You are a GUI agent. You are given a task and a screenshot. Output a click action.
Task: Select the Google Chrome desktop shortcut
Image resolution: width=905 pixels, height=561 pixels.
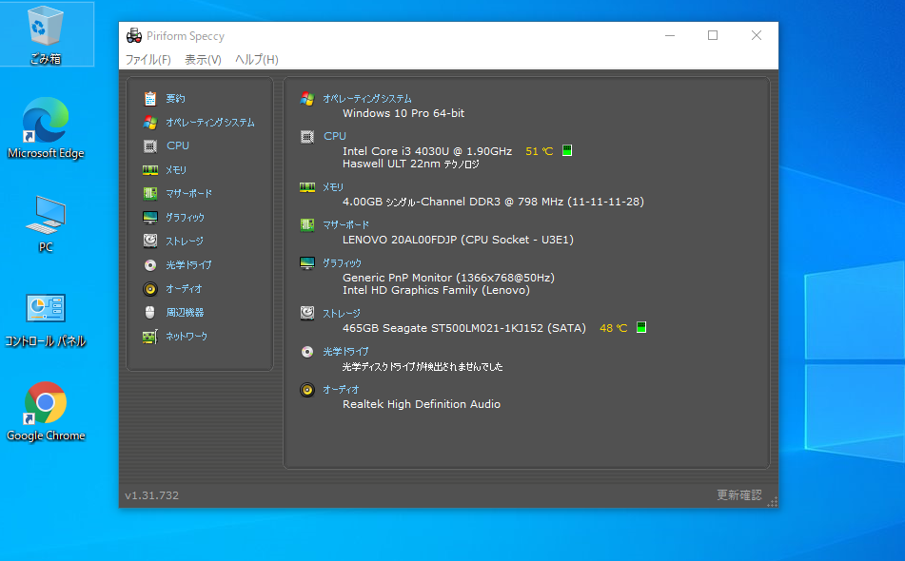46,412
